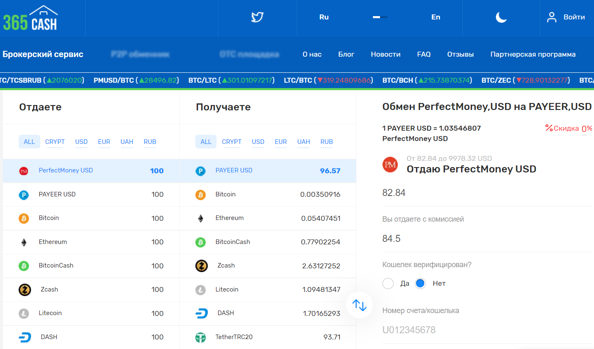Open the Новости menu item
The height and width of the screenshot is (349, 594).
(386, 54)
